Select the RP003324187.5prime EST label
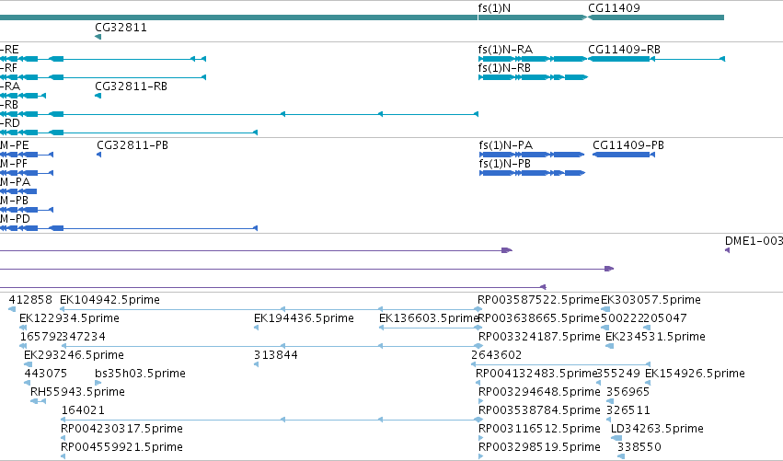 (x=539, y=337)
